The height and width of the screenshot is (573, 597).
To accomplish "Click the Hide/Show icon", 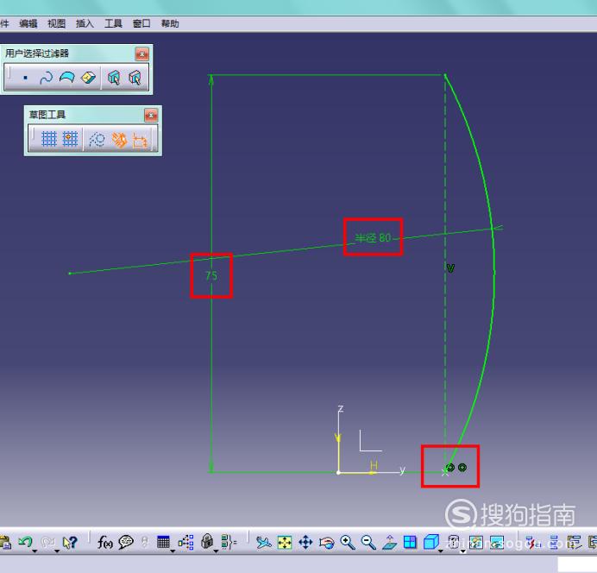I will click(476, 542).
